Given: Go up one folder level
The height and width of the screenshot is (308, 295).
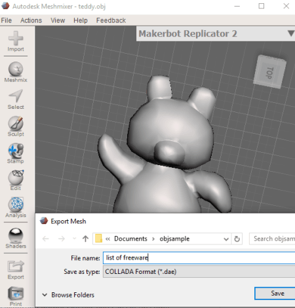Looking at the screenshot, I should 85,239.
